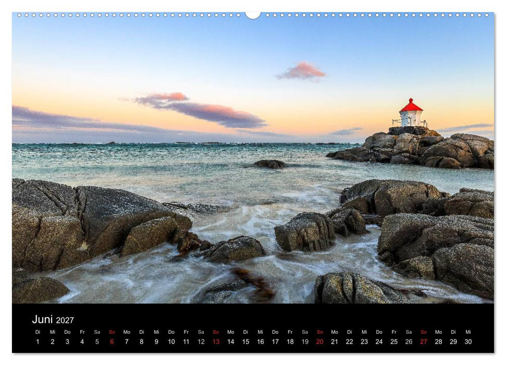
Task: Select date 1 in the calendar strip
Action: [x=38, y=342]
